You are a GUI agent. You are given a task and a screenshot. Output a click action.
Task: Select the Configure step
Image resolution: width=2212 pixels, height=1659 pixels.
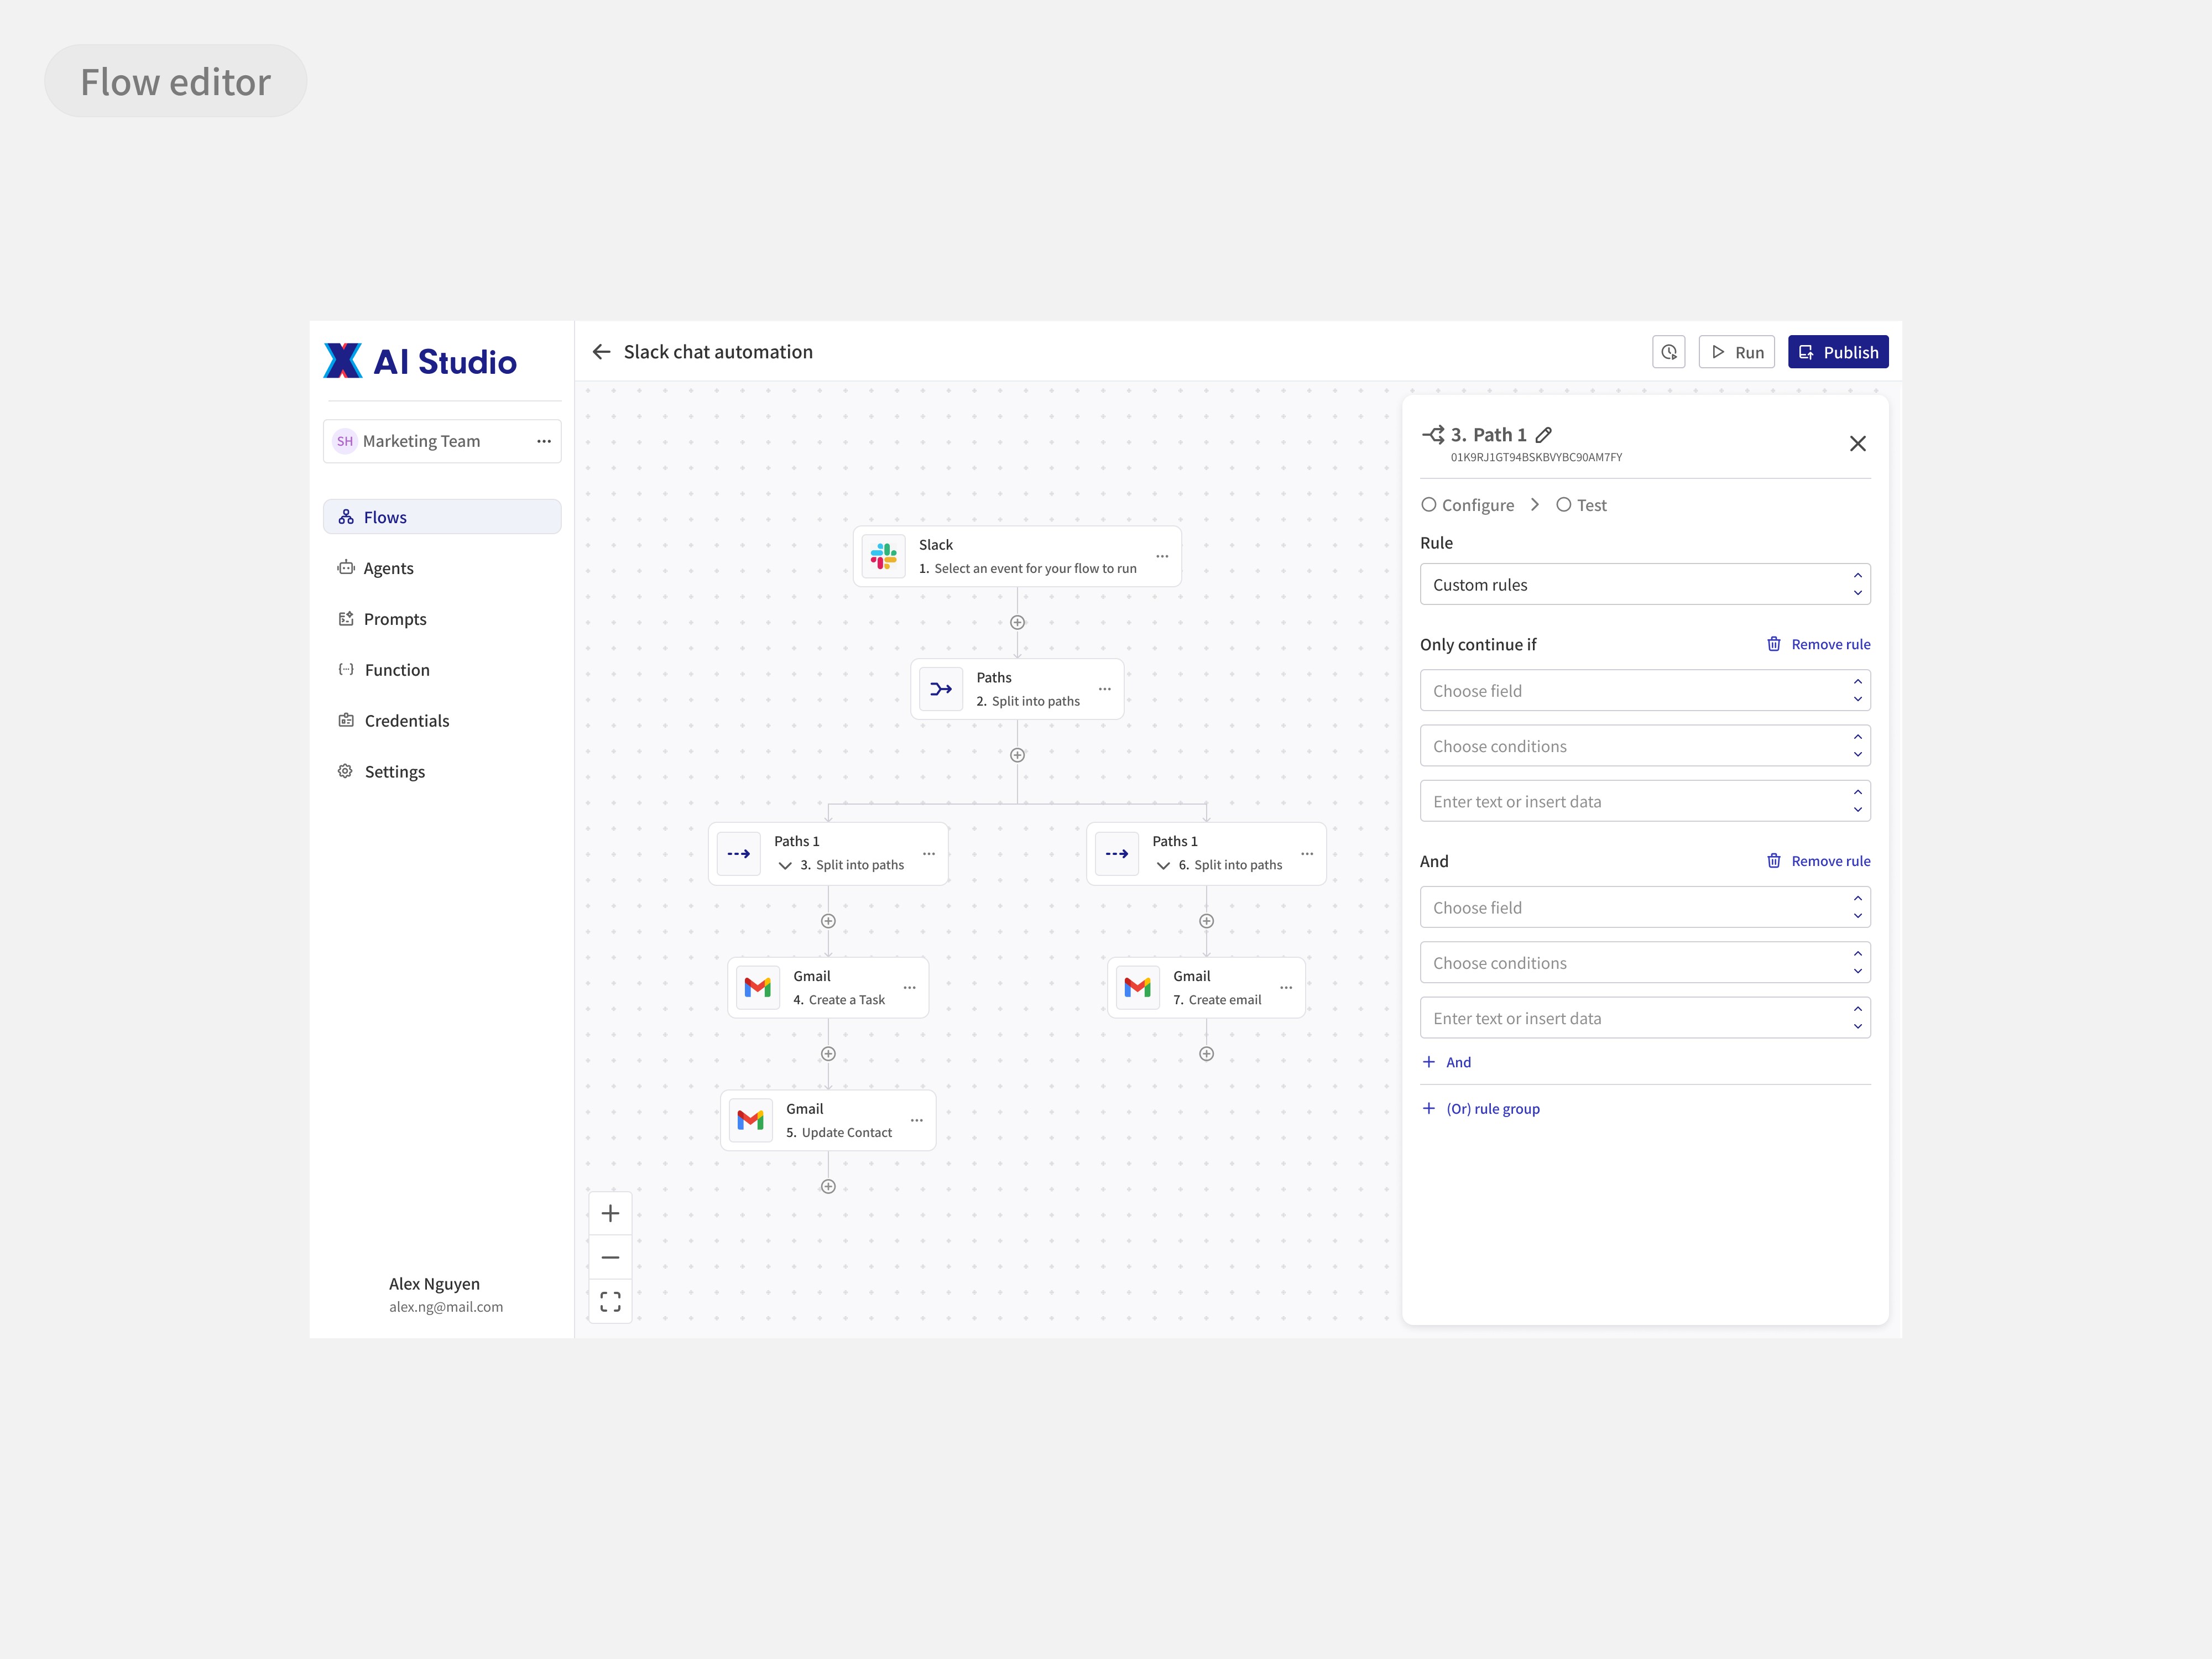click(x=1468, y=505)
